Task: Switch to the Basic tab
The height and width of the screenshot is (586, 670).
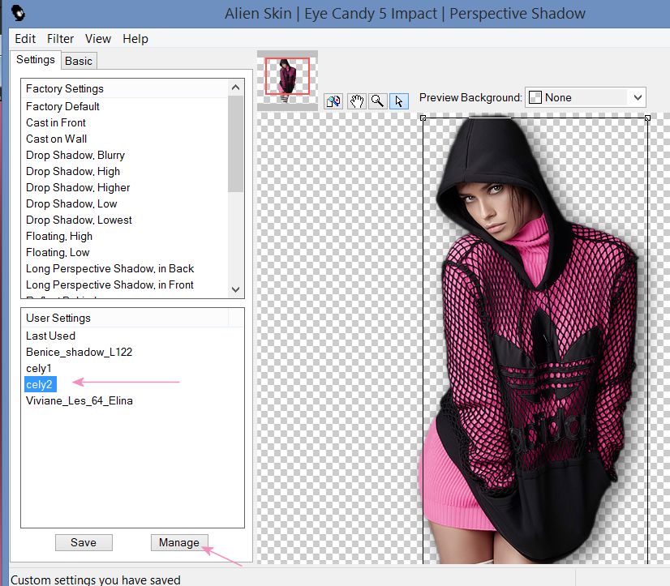Action: point(79,61)
